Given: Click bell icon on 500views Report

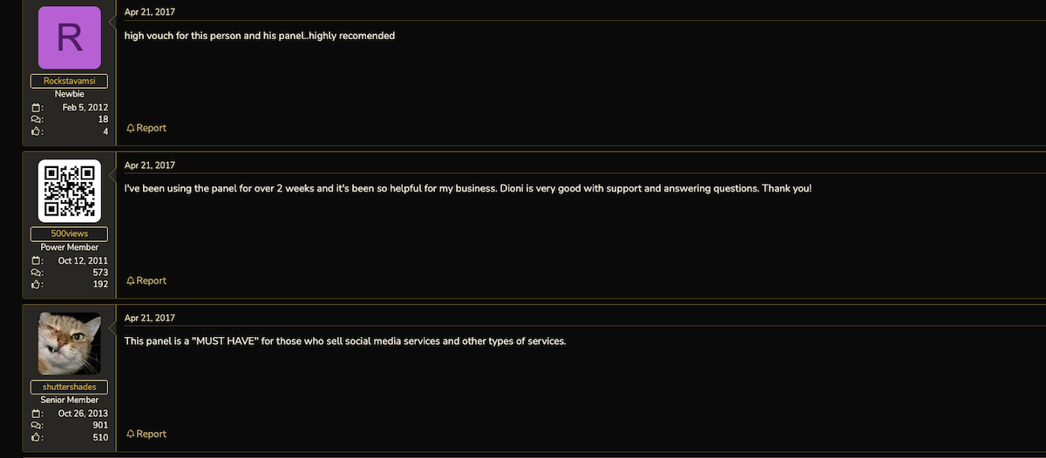Looking at the screenshot, I should (x=131, y=281).
